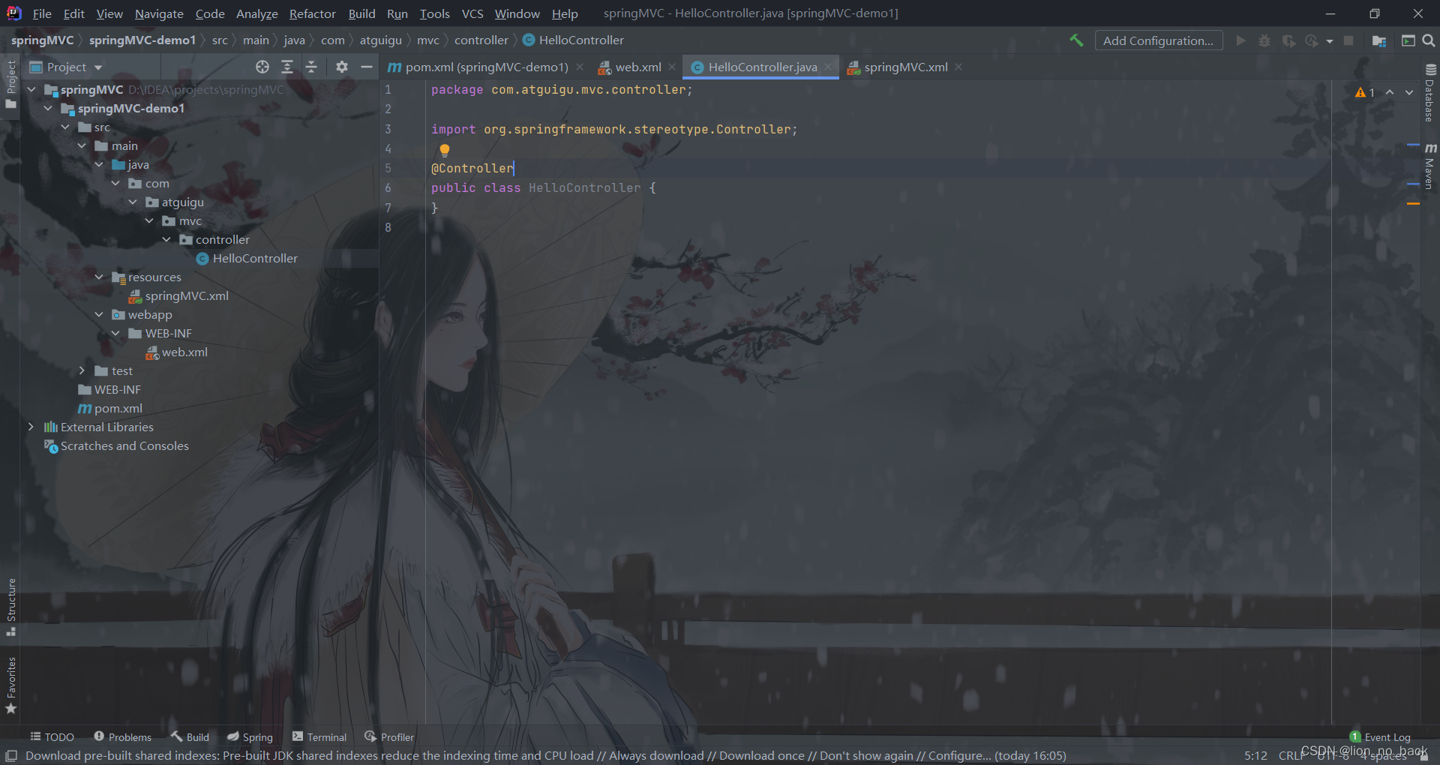Click the HelloController class name in code
This screenshot has height=765, width=1440.
[584, 187]
